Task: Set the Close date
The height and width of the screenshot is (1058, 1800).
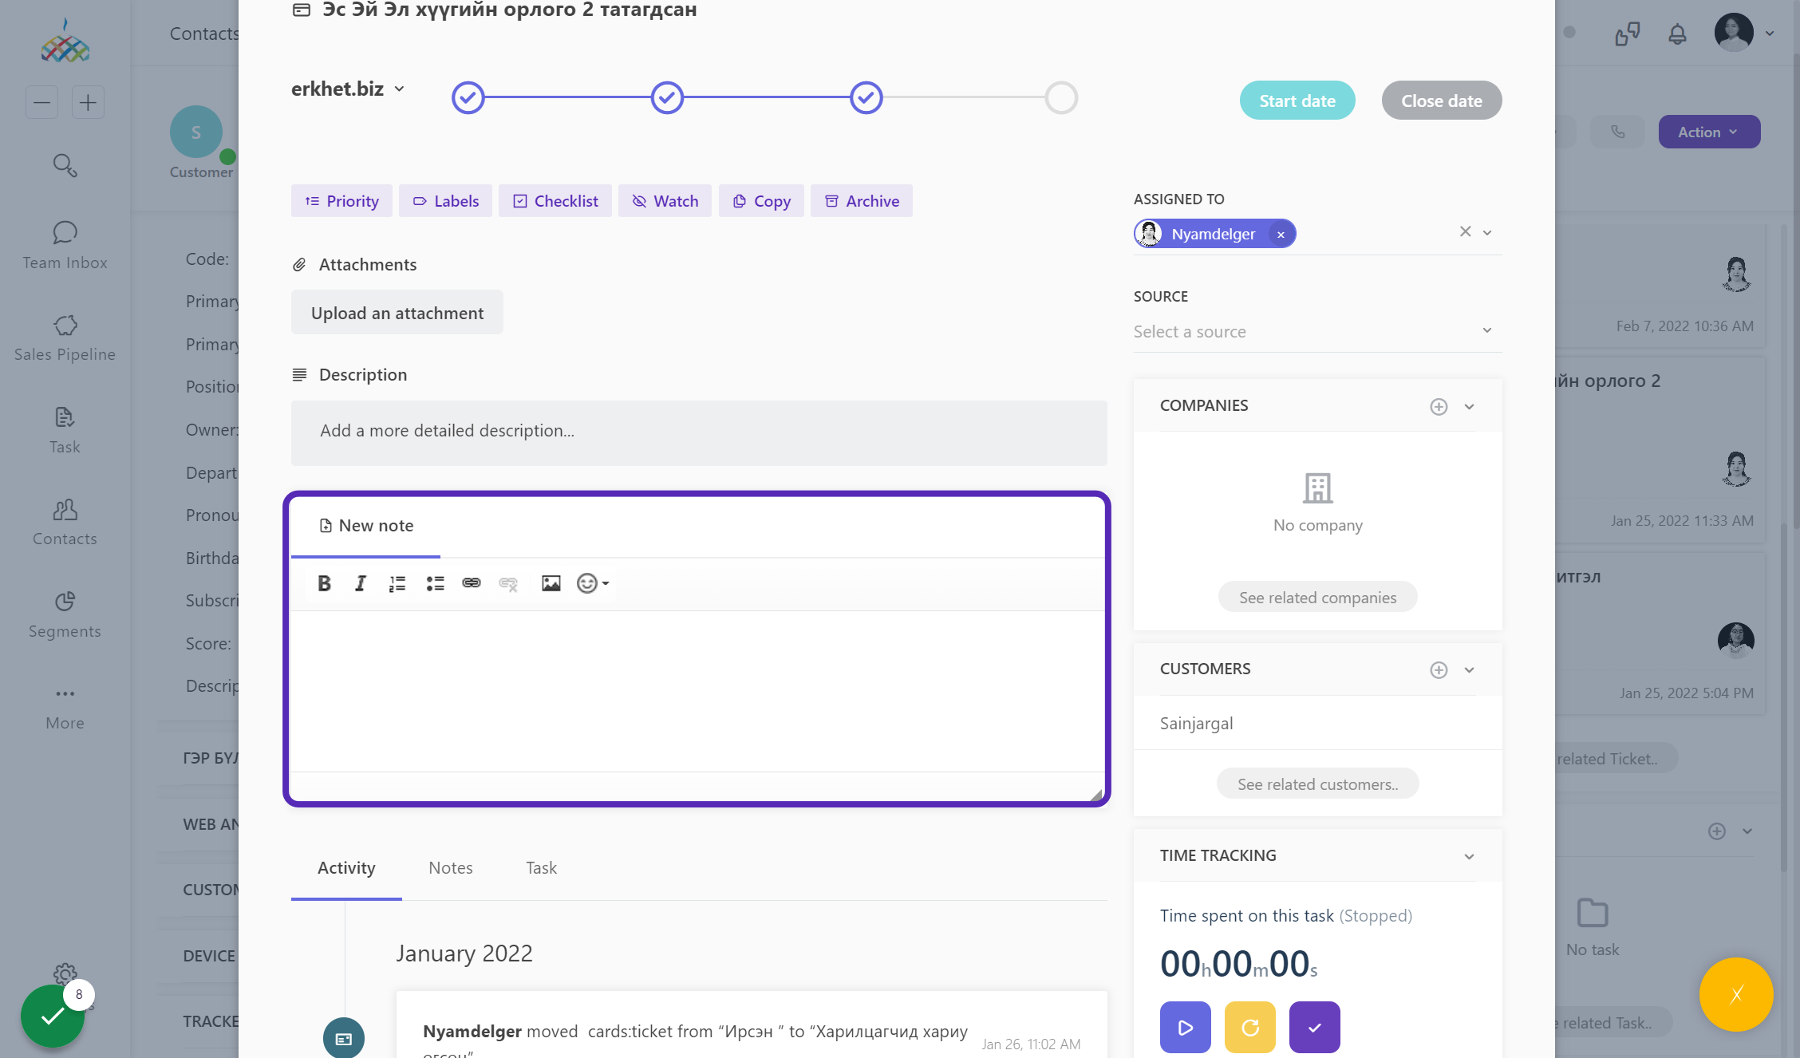Action: [x=1442, y=101]
